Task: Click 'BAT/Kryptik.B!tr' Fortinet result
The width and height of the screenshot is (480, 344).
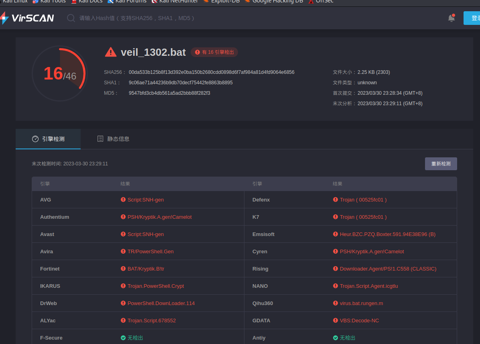Action: tap(146, 269)
